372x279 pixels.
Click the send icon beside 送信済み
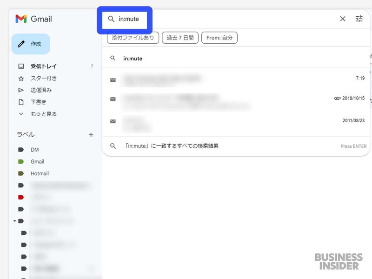pos(20,90)
